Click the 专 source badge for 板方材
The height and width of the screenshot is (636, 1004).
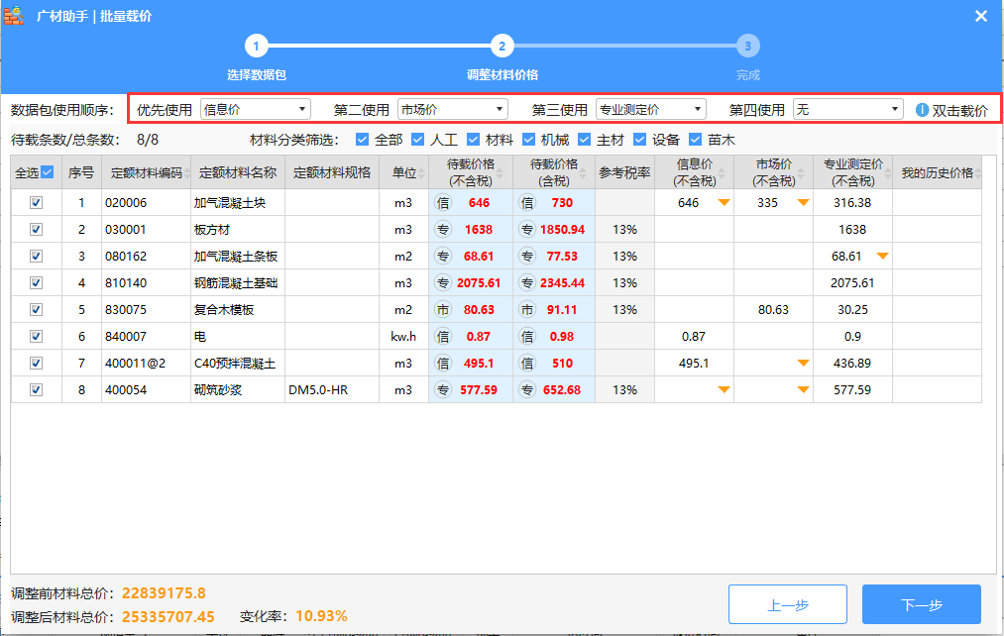point(443,230)
